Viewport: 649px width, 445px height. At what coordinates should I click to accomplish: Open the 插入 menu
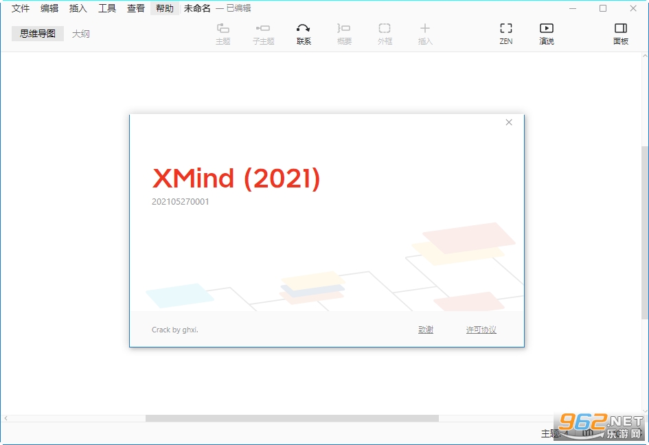click(x=78, y=8)
